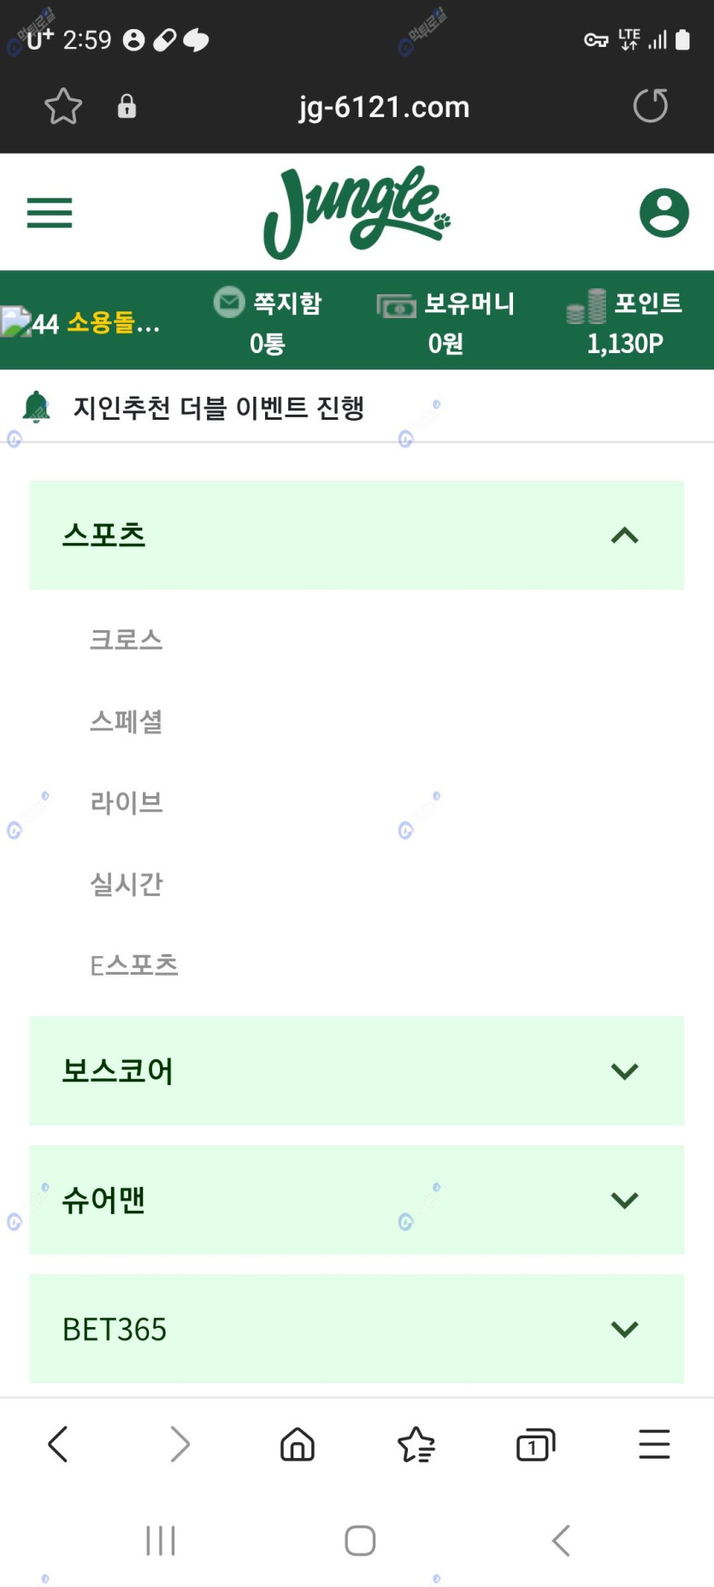
Task: Open the hamburger menu beside the Jungle logo
Action: coord(50,213)
